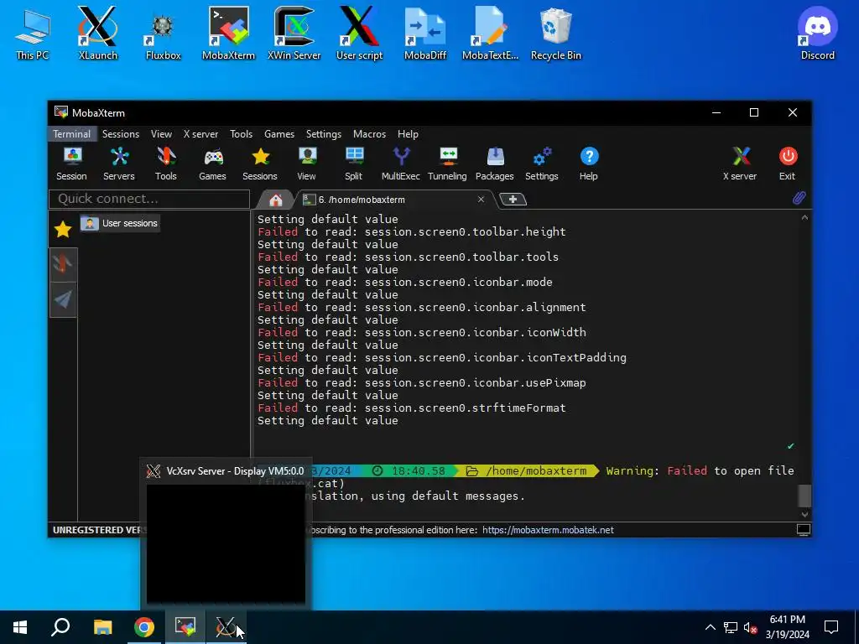Open the X server menu
The image size is (859, 644).
(200, 133)
